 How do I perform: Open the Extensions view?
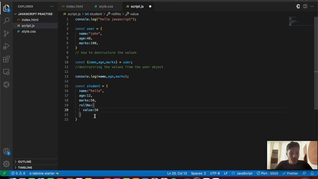pyautogui.click(x=6, y=59)
